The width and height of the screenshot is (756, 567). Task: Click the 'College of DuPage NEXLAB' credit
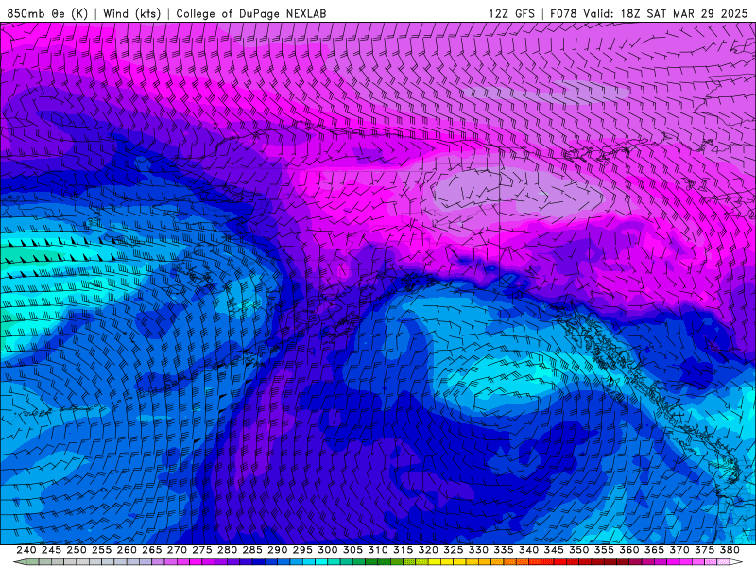point(250,13)
